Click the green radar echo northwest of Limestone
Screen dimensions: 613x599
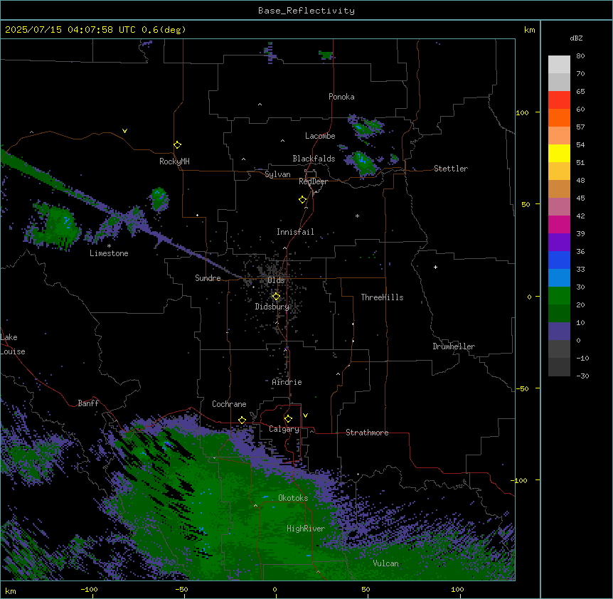(x=58, y=226)
